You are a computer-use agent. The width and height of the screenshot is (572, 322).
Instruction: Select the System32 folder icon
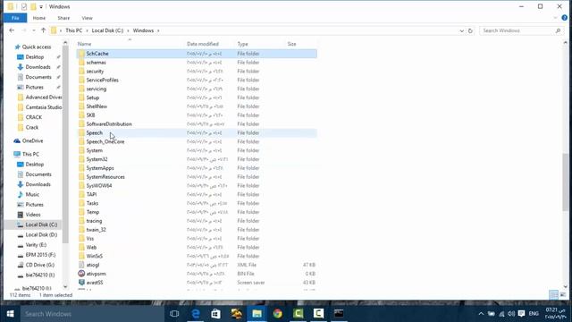(81, 159)
